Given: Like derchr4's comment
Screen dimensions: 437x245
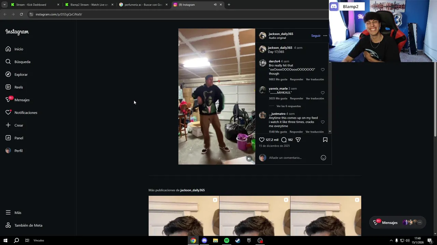Looking at the screenshot, I should [x=323, y=70].
